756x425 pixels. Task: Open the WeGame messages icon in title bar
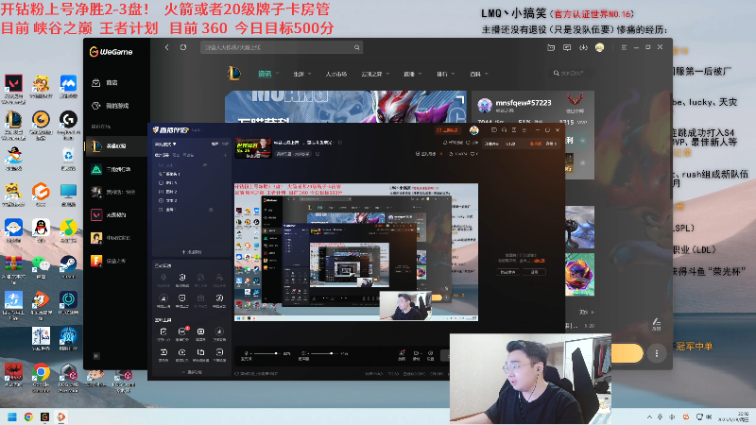567,47
